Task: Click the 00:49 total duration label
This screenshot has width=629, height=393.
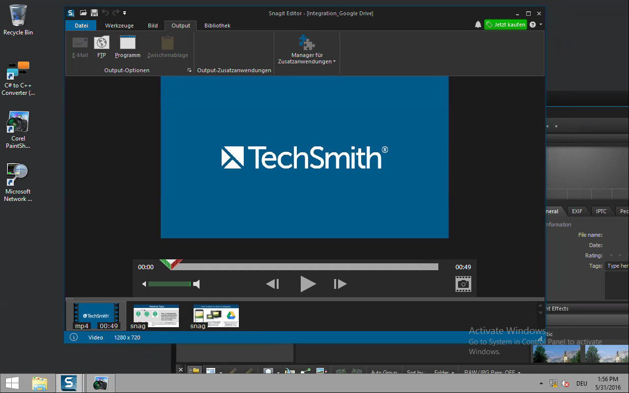Action: pos(463,267)
